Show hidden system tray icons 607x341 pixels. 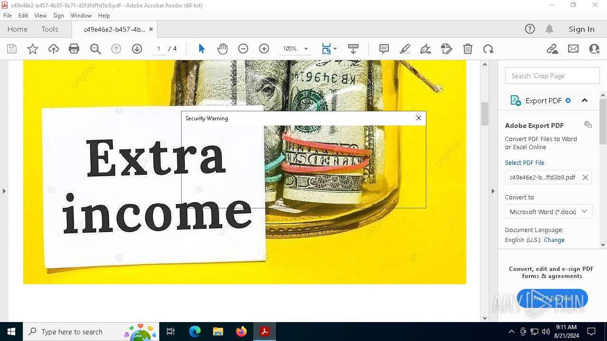pyautogui.click(x=511, y=332)
